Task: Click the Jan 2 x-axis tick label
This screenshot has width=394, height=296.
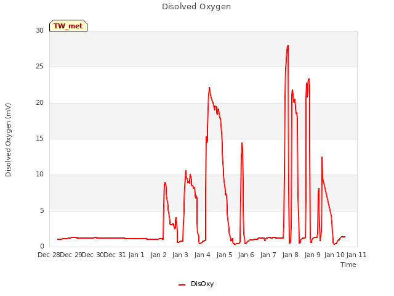Action: pyautogui.click(x=159, y=255)
